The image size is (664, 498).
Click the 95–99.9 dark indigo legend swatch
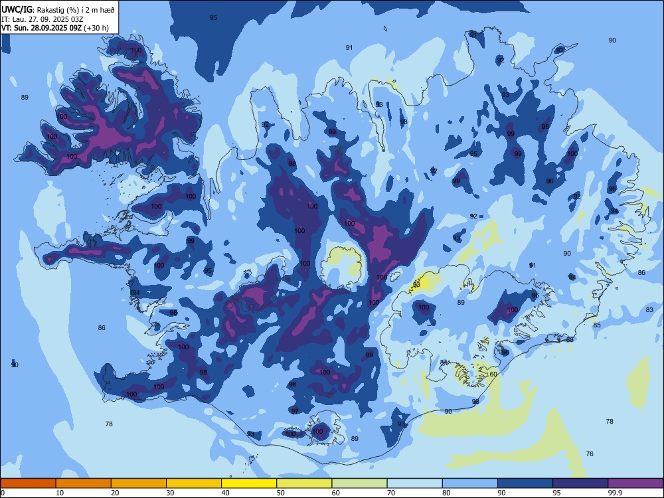click(x=580, y=483)
